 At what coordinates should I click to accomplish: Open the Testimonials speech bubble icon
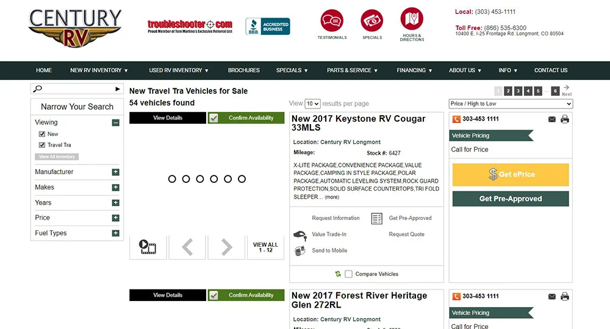coord(332,21)
